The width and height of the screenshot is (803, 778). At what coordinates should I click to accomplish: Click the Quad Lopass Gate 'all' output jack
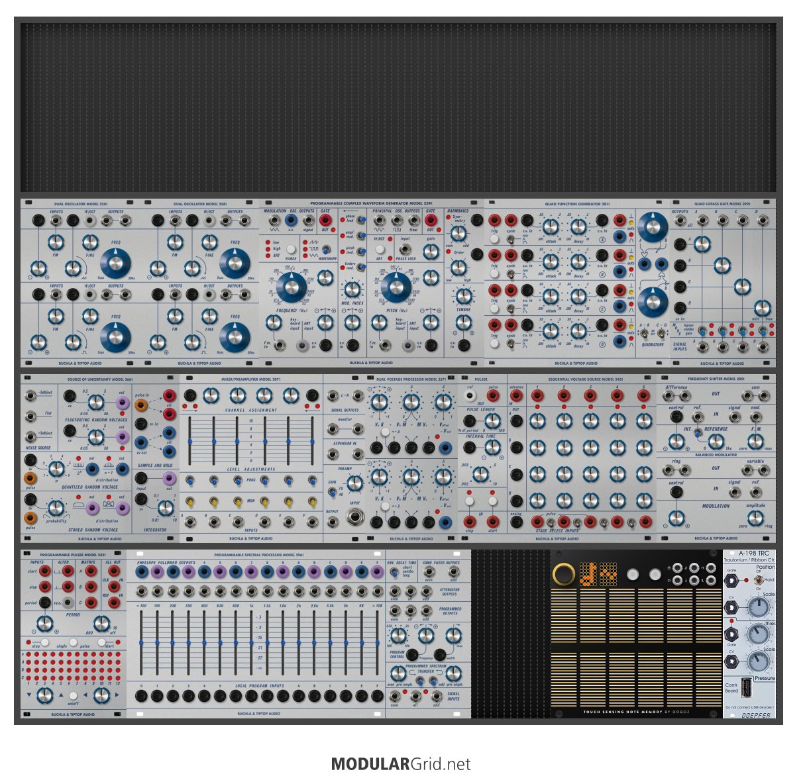click(680, 221)
